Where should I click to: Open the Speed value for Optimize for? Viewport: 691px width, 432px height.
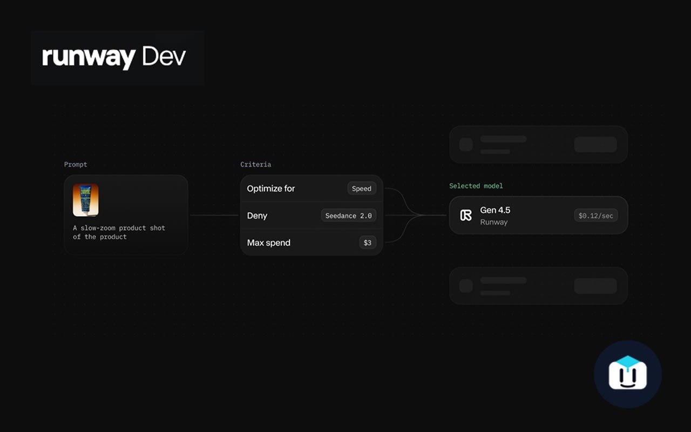[x=362, y=188]
